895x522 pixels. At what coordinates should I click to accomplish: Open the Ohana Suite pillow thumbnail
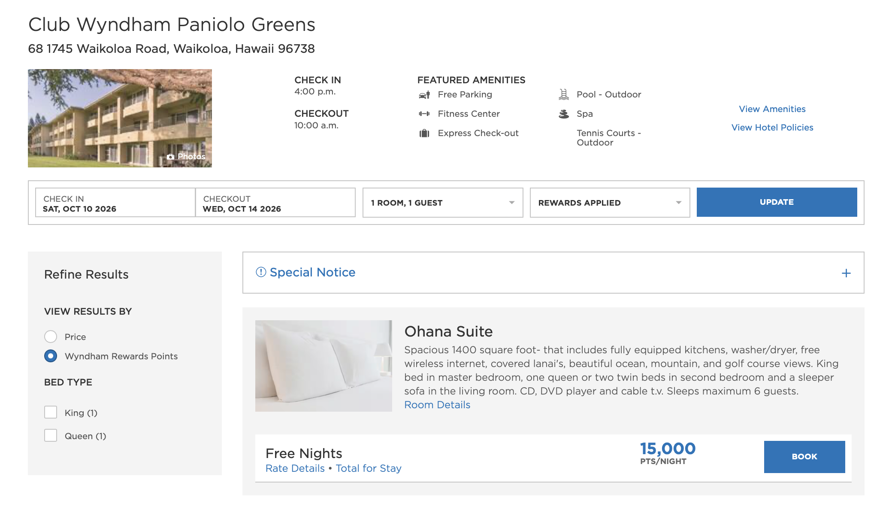324,366
